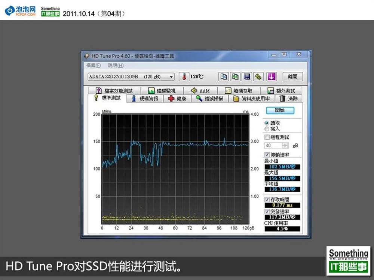Enable the 短程測試 checkbox
Viewport: 374px width, 280px height.
pos(267,137)
